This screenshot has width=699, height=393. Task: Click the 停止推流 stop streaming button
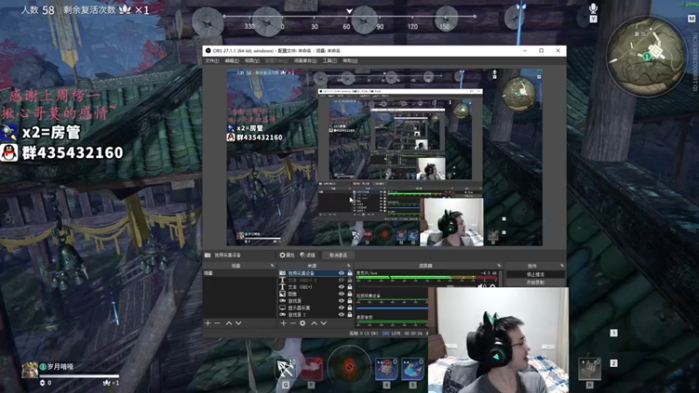(536, 274)
